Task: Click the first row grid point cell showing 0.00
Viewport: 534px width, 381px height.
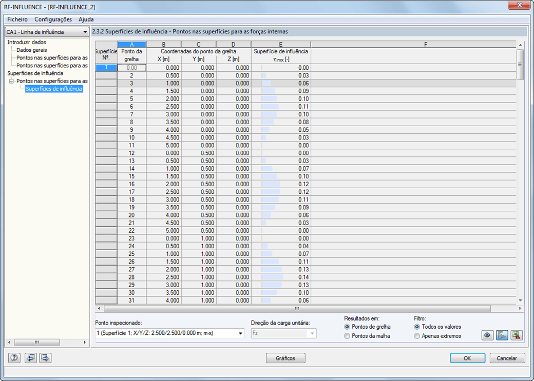Action: tap(132, 68)
